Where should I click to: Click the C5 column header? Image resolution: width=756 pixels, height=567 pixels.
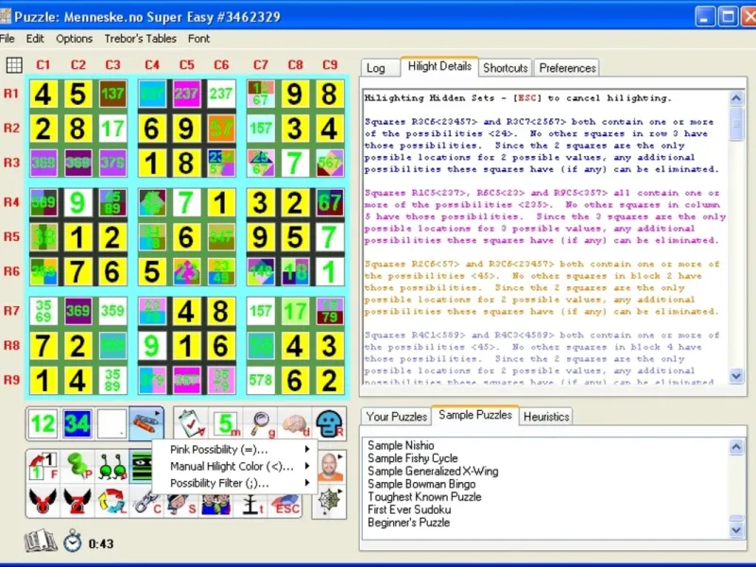point(186,64)
